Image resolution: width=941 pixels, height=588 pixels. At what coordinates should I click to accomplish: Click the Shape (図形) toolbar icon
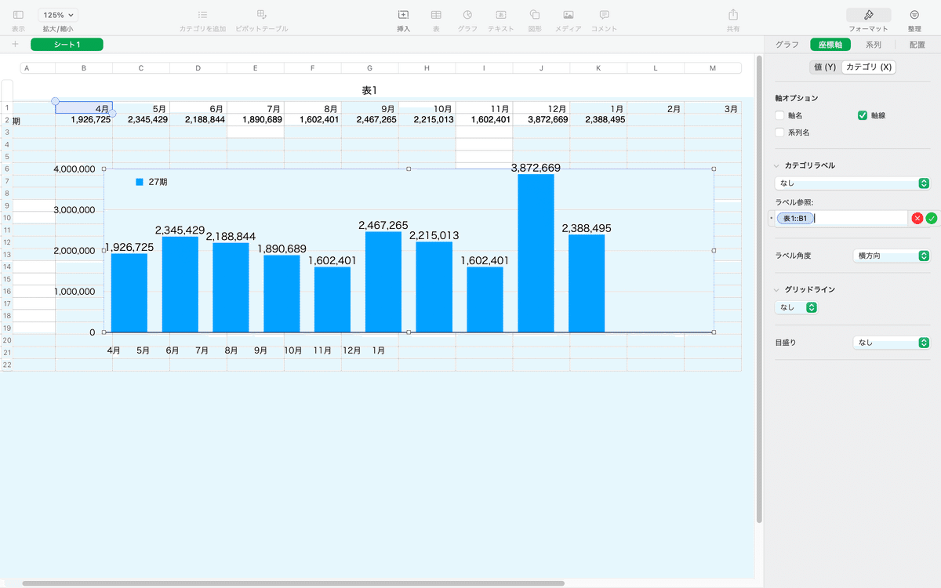click(534, 15)
